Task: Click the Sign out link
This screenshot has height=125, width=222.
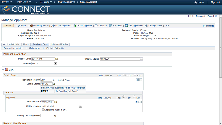Action: click(215, 2)
